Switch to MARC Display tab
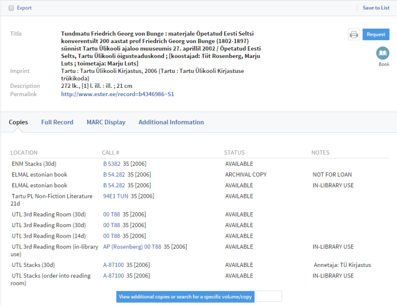The height and width of the screenshot is (305, 397). coord(105,122)
